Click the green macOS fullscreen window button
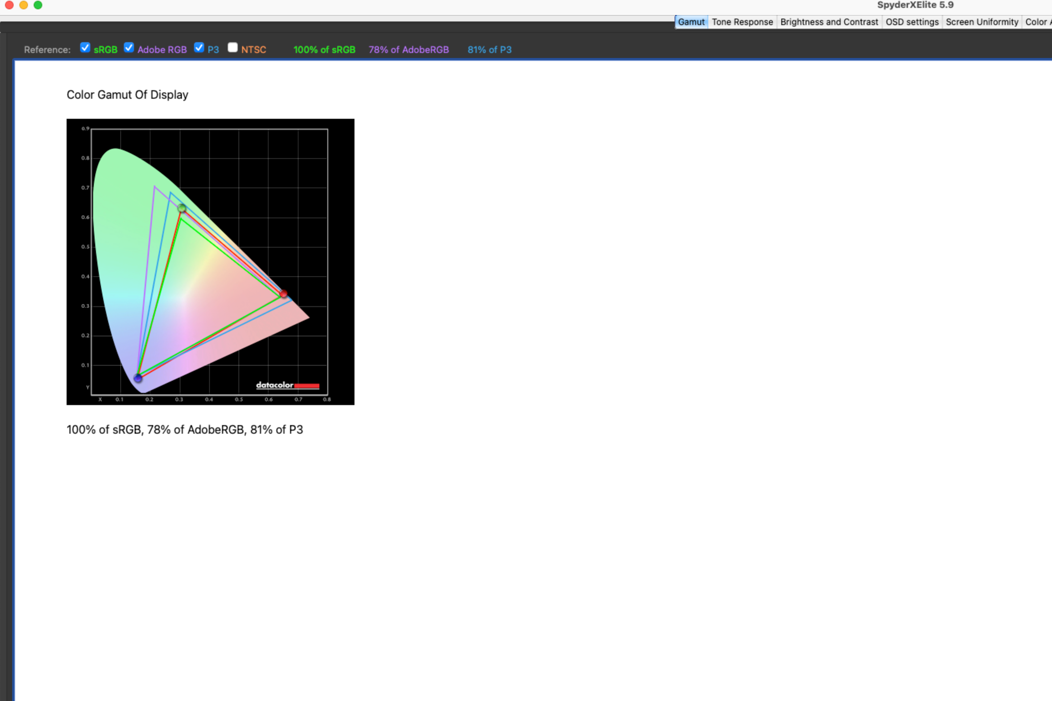The width and height of the screenshot is (1052, 701). (38, 5)
